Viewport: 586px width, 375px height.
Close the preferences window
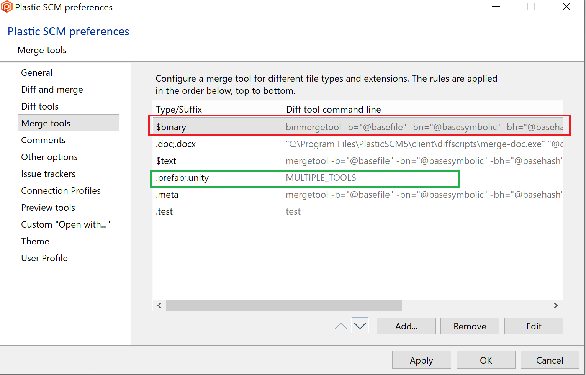click(566, 7)
